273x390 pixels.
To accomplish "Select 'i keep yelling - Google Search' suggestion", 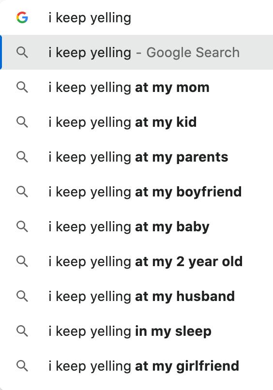I will click(136, 52).
